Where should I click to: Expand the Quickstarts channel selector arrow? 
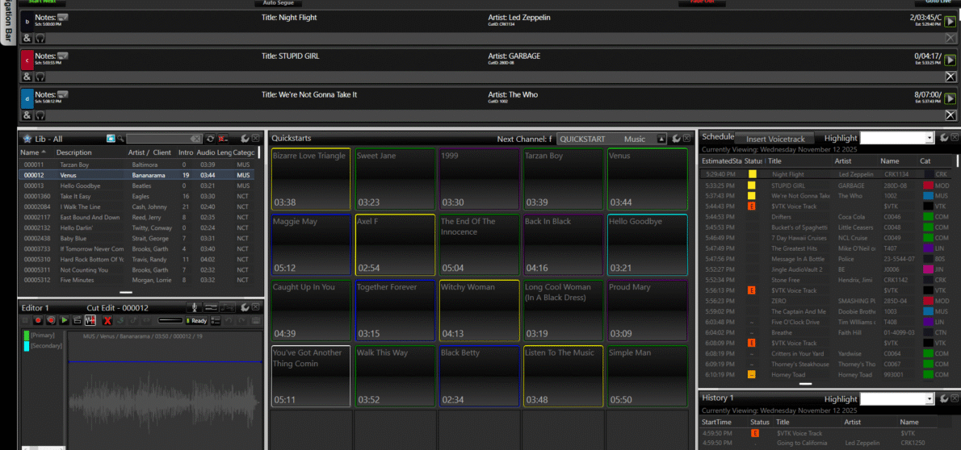661,139
